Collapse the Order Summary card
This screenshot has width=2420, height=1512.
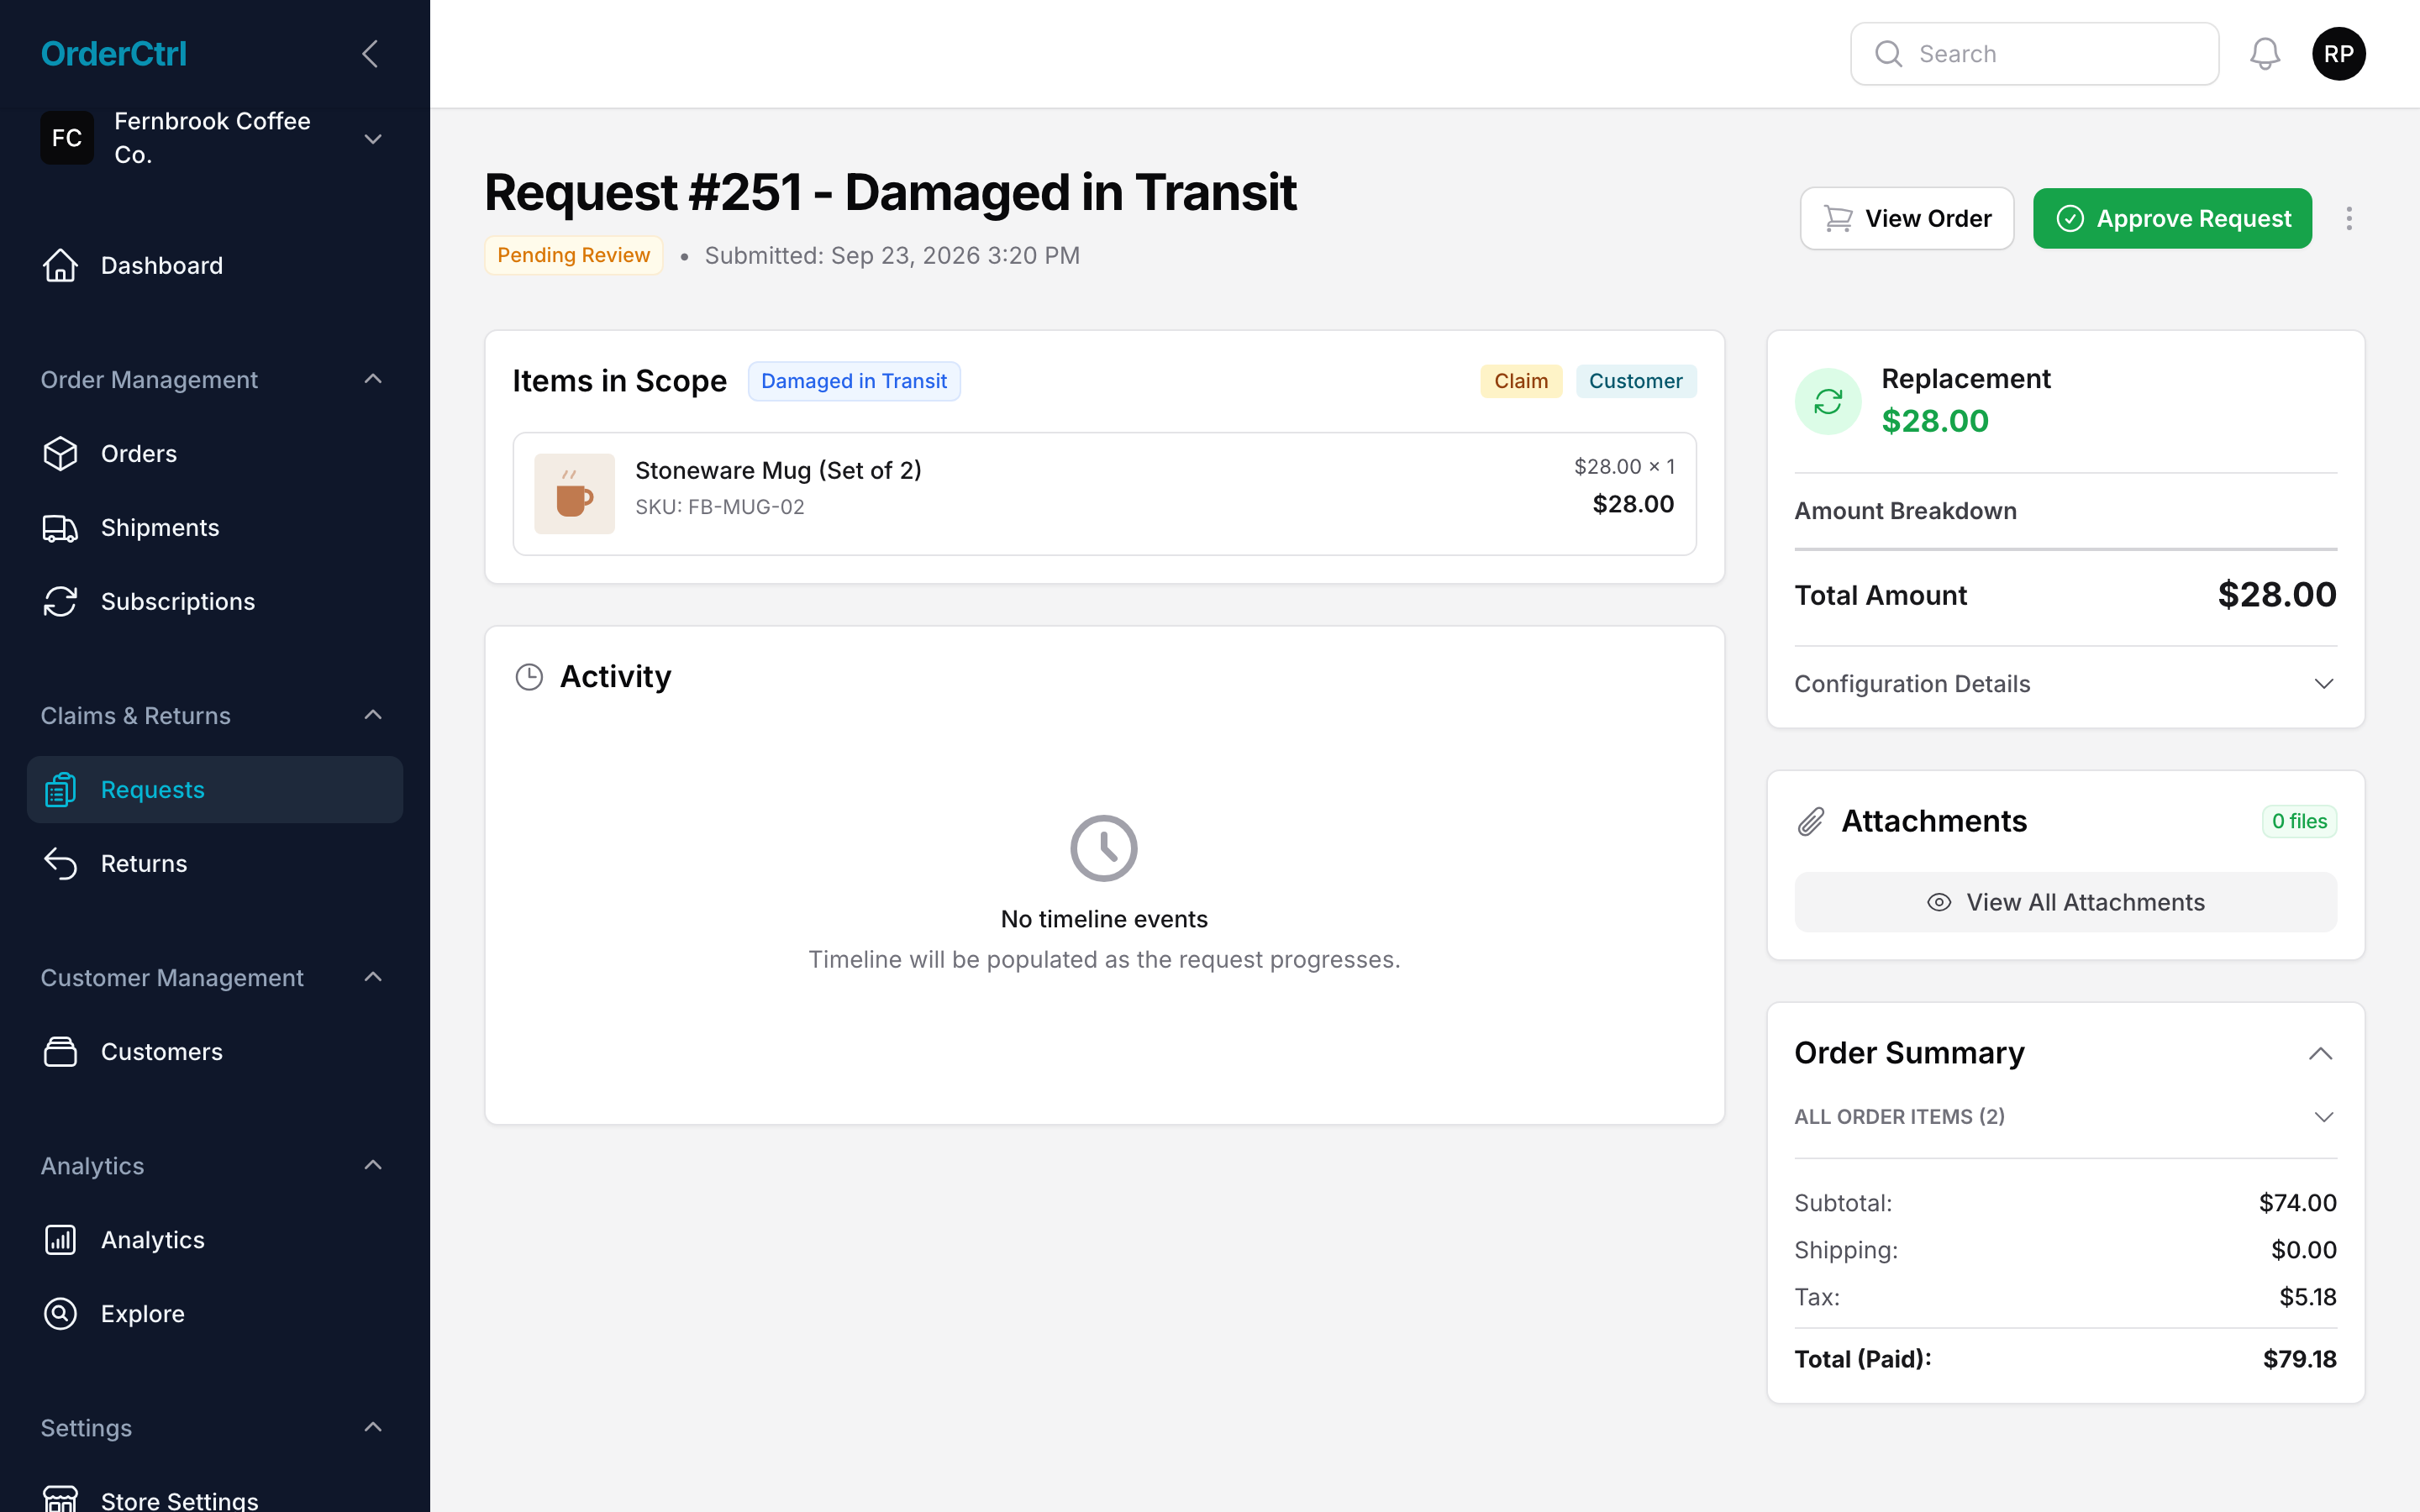click(2320, 1053)
